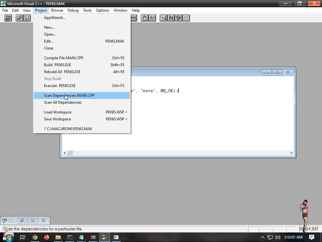
Task: Close the open Project menu header
Action: pyautogui.click(x=41, y=10)
